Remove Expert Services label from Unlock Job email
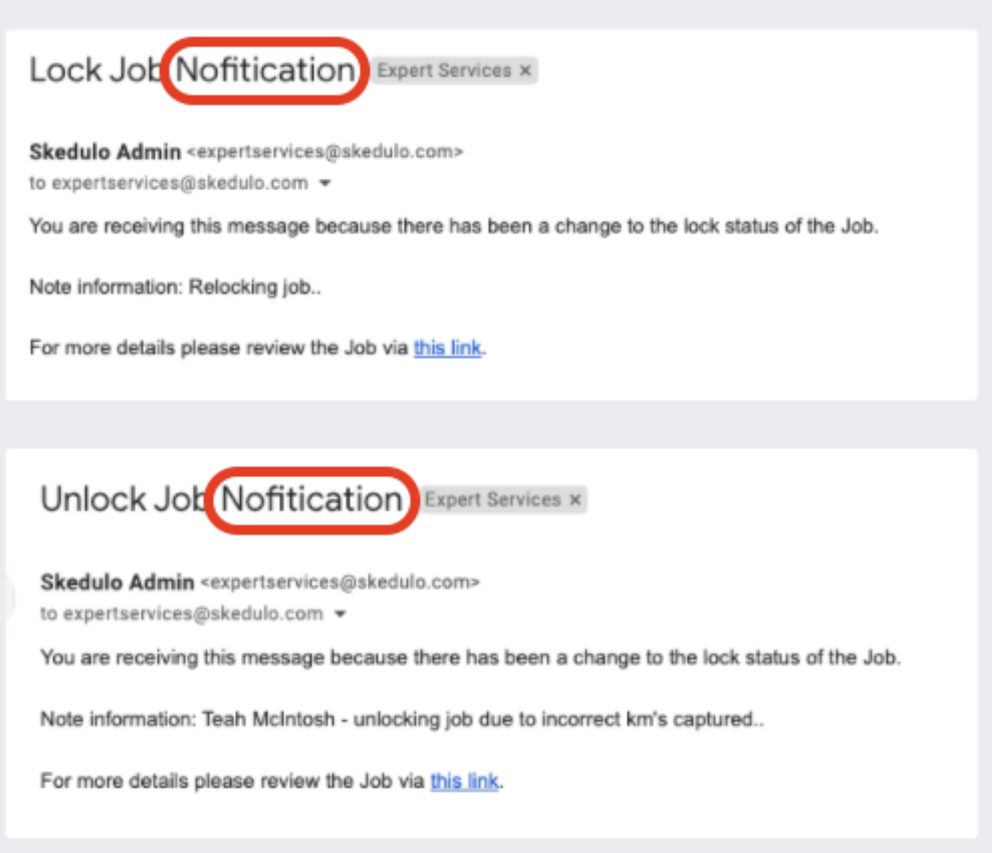 (x=575, y=500)
